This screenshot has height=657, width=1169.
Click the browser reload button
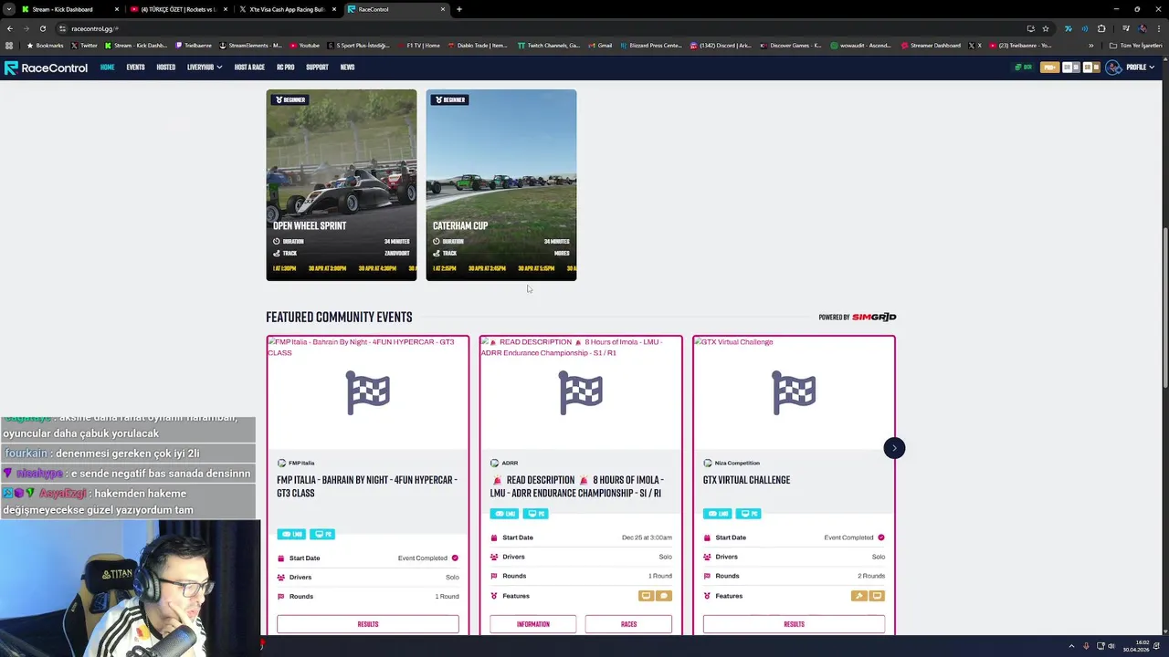pyautogui.click(x=42, y=28)
